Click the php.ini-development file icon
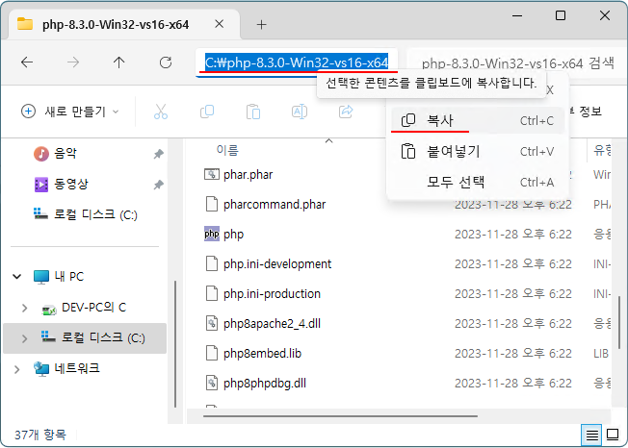Image resolution: width=628 pixels, height=448 pixels. click(x=212, y=263)
